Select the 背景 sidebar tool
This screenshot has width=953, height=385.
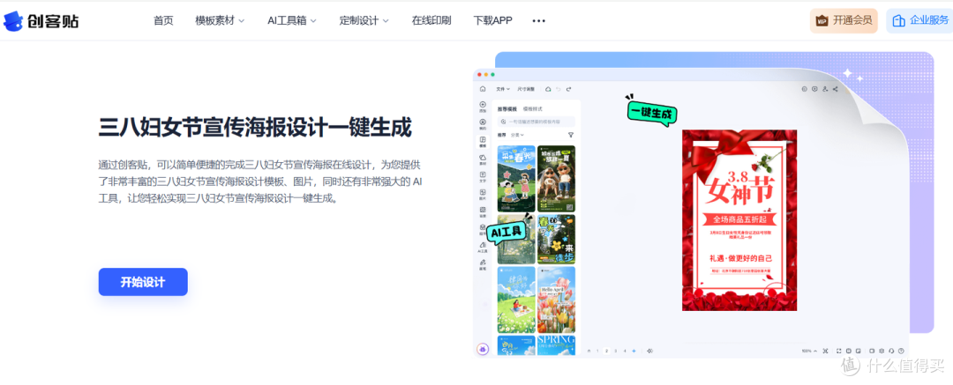[x=483, y=212]
